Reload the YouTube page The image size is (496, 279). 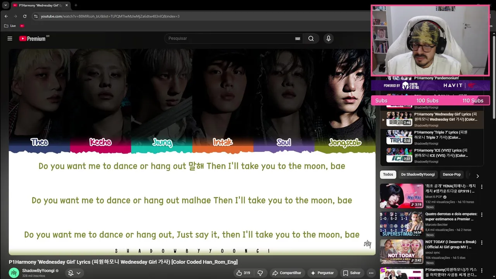point(25,16)
